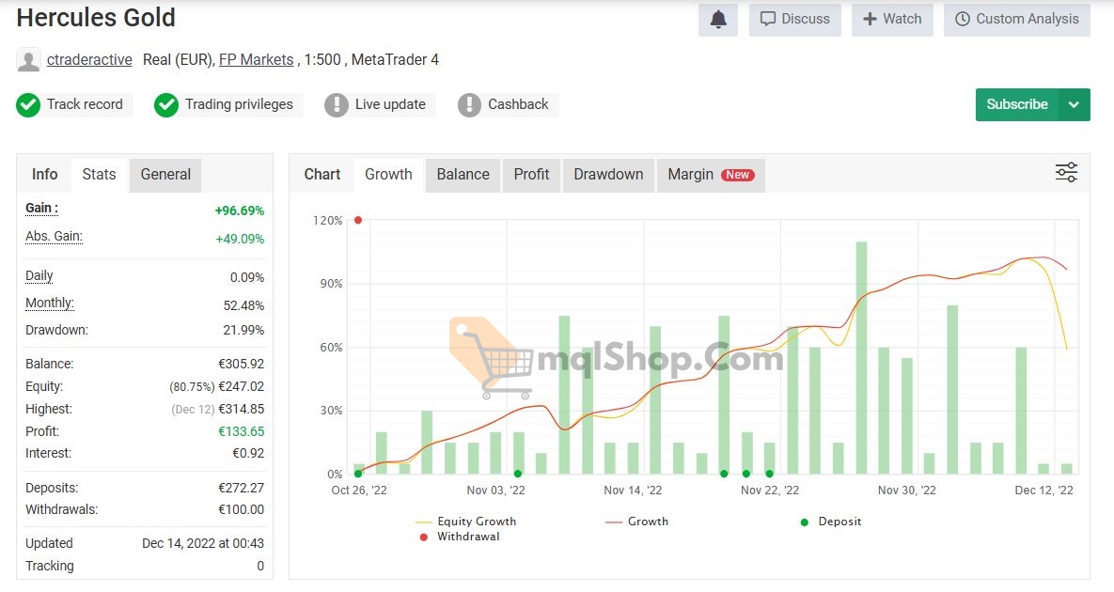Click the notification bell icon

pyautogui.click(x=718, y=19)
